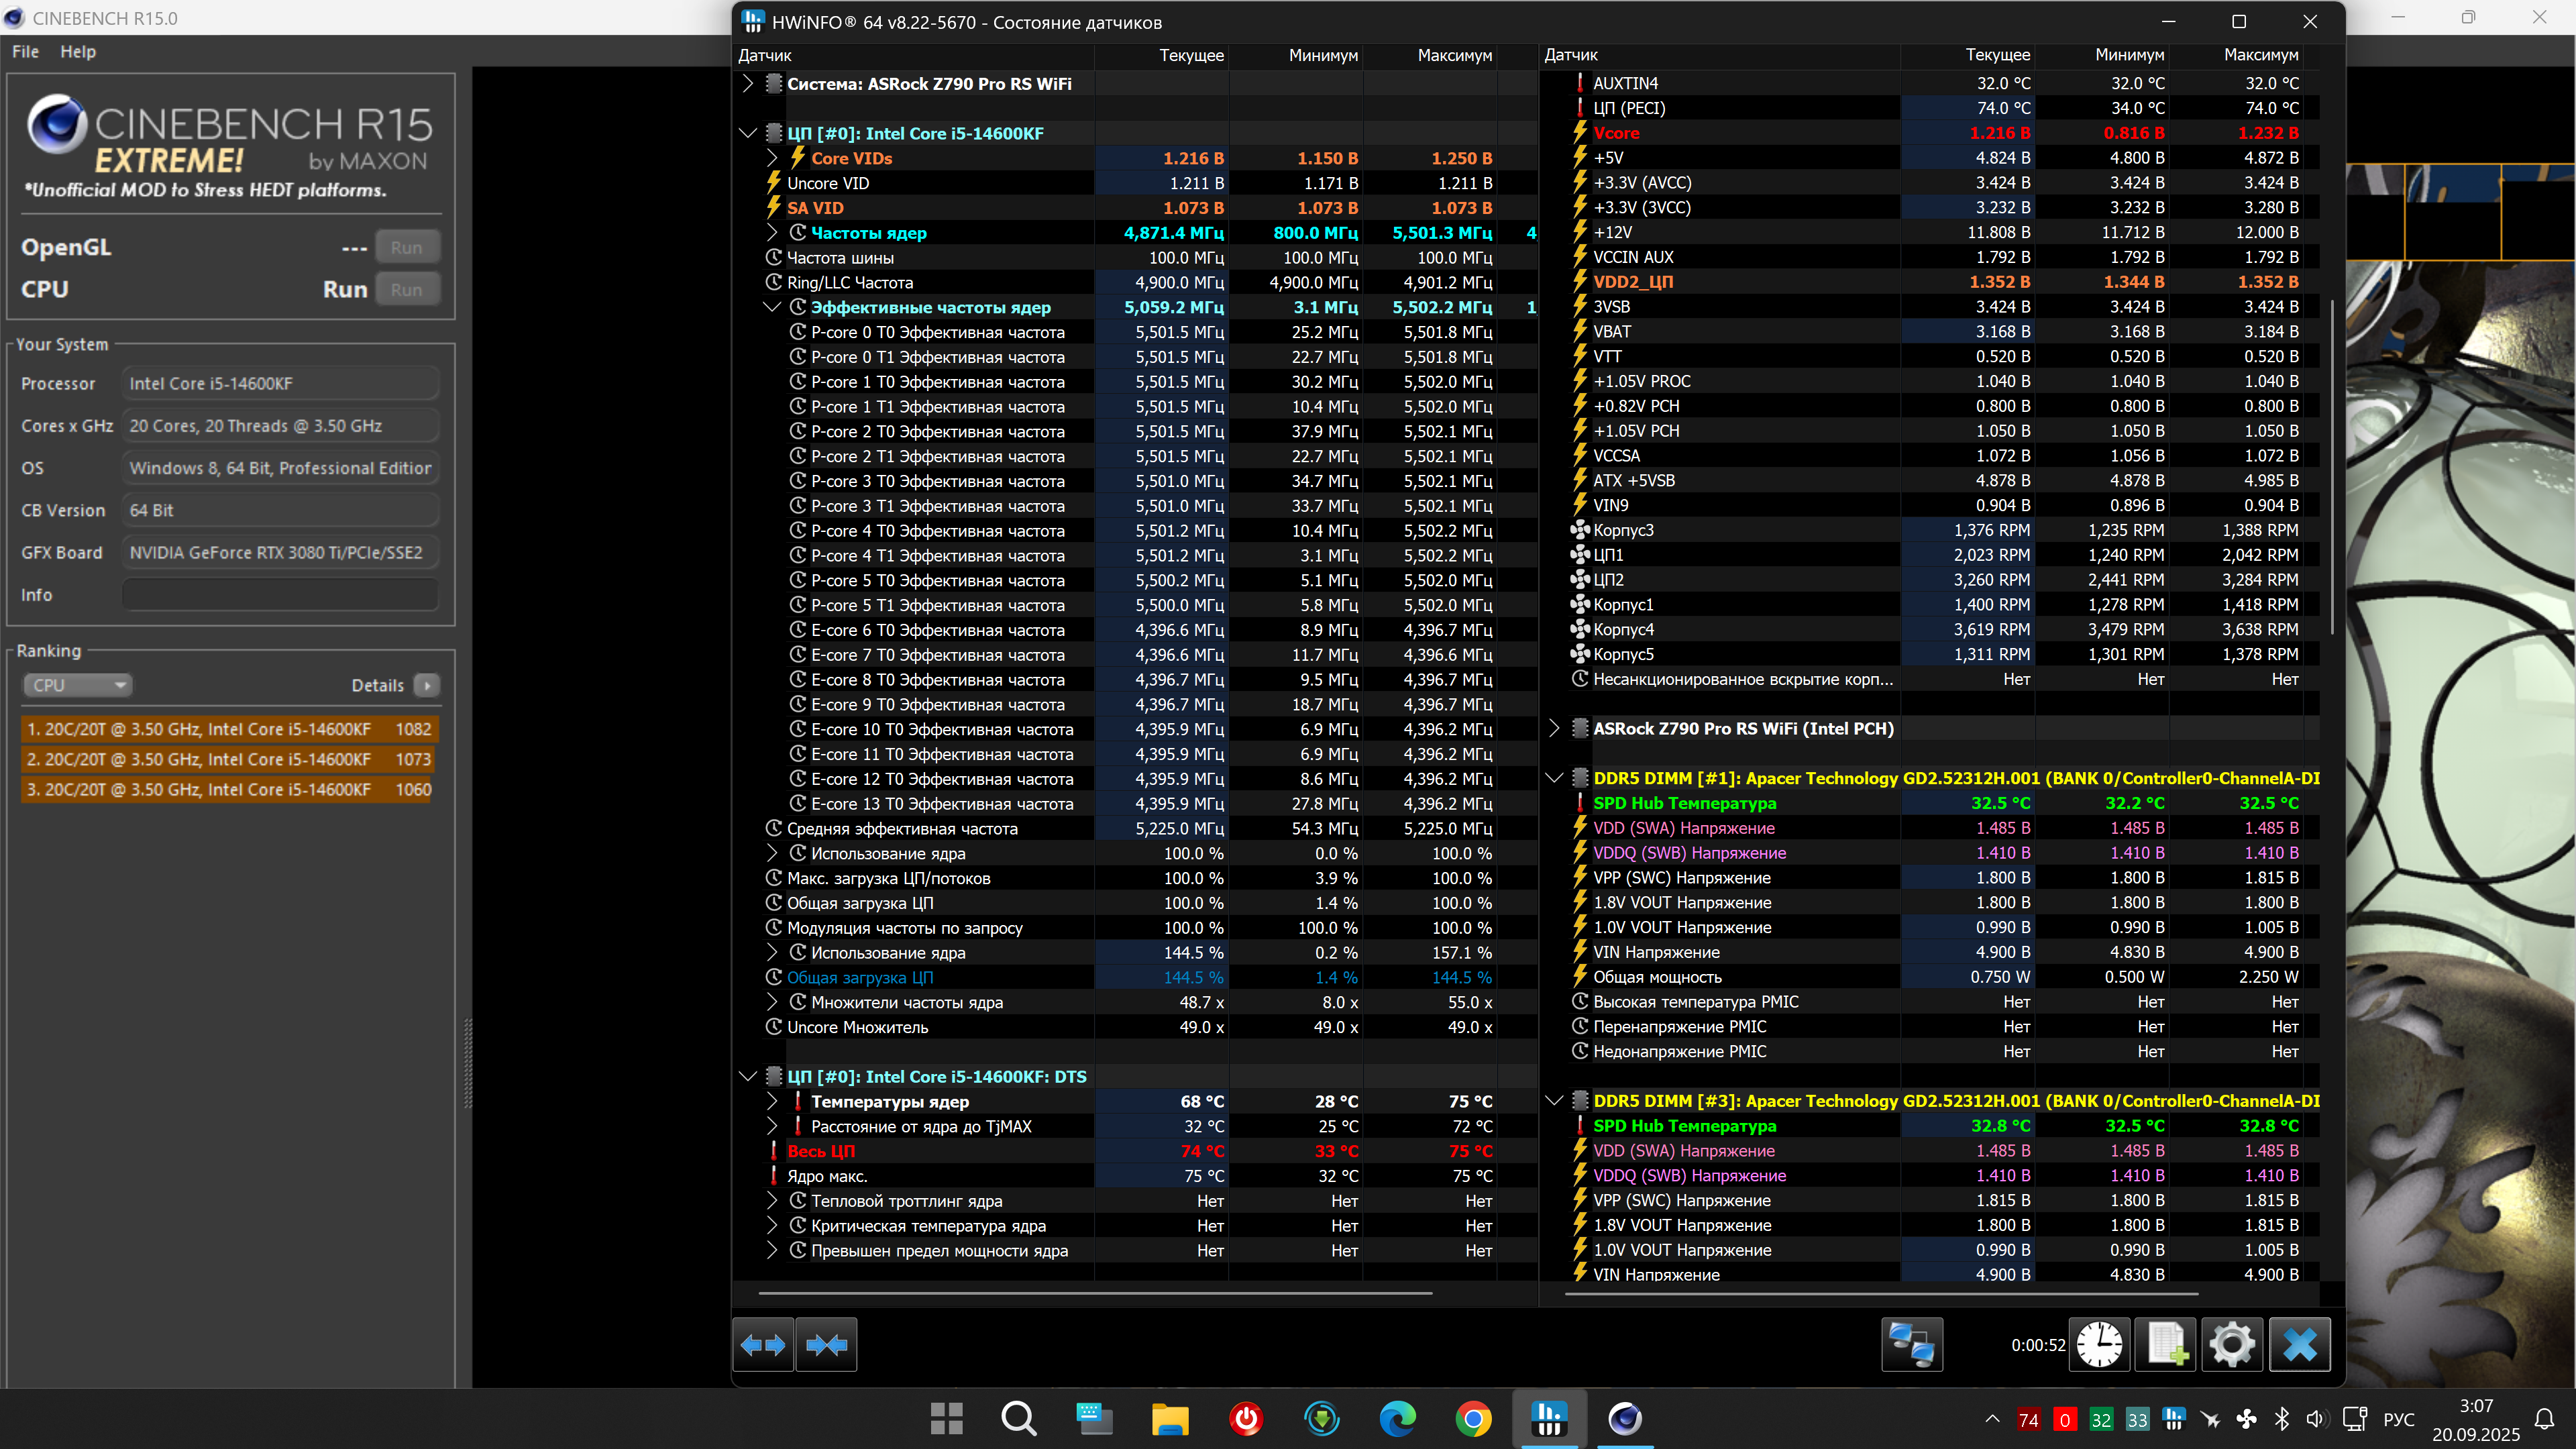Open HWiNFO sensor settings gear
The width and height of the screenshot is (2576, 1449).
(x=2232, y=1345)
